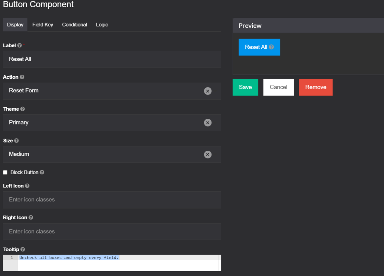Open the Left Icon help tooltip
The width and height of the screenshot is (384, 276).
point(27,186)
